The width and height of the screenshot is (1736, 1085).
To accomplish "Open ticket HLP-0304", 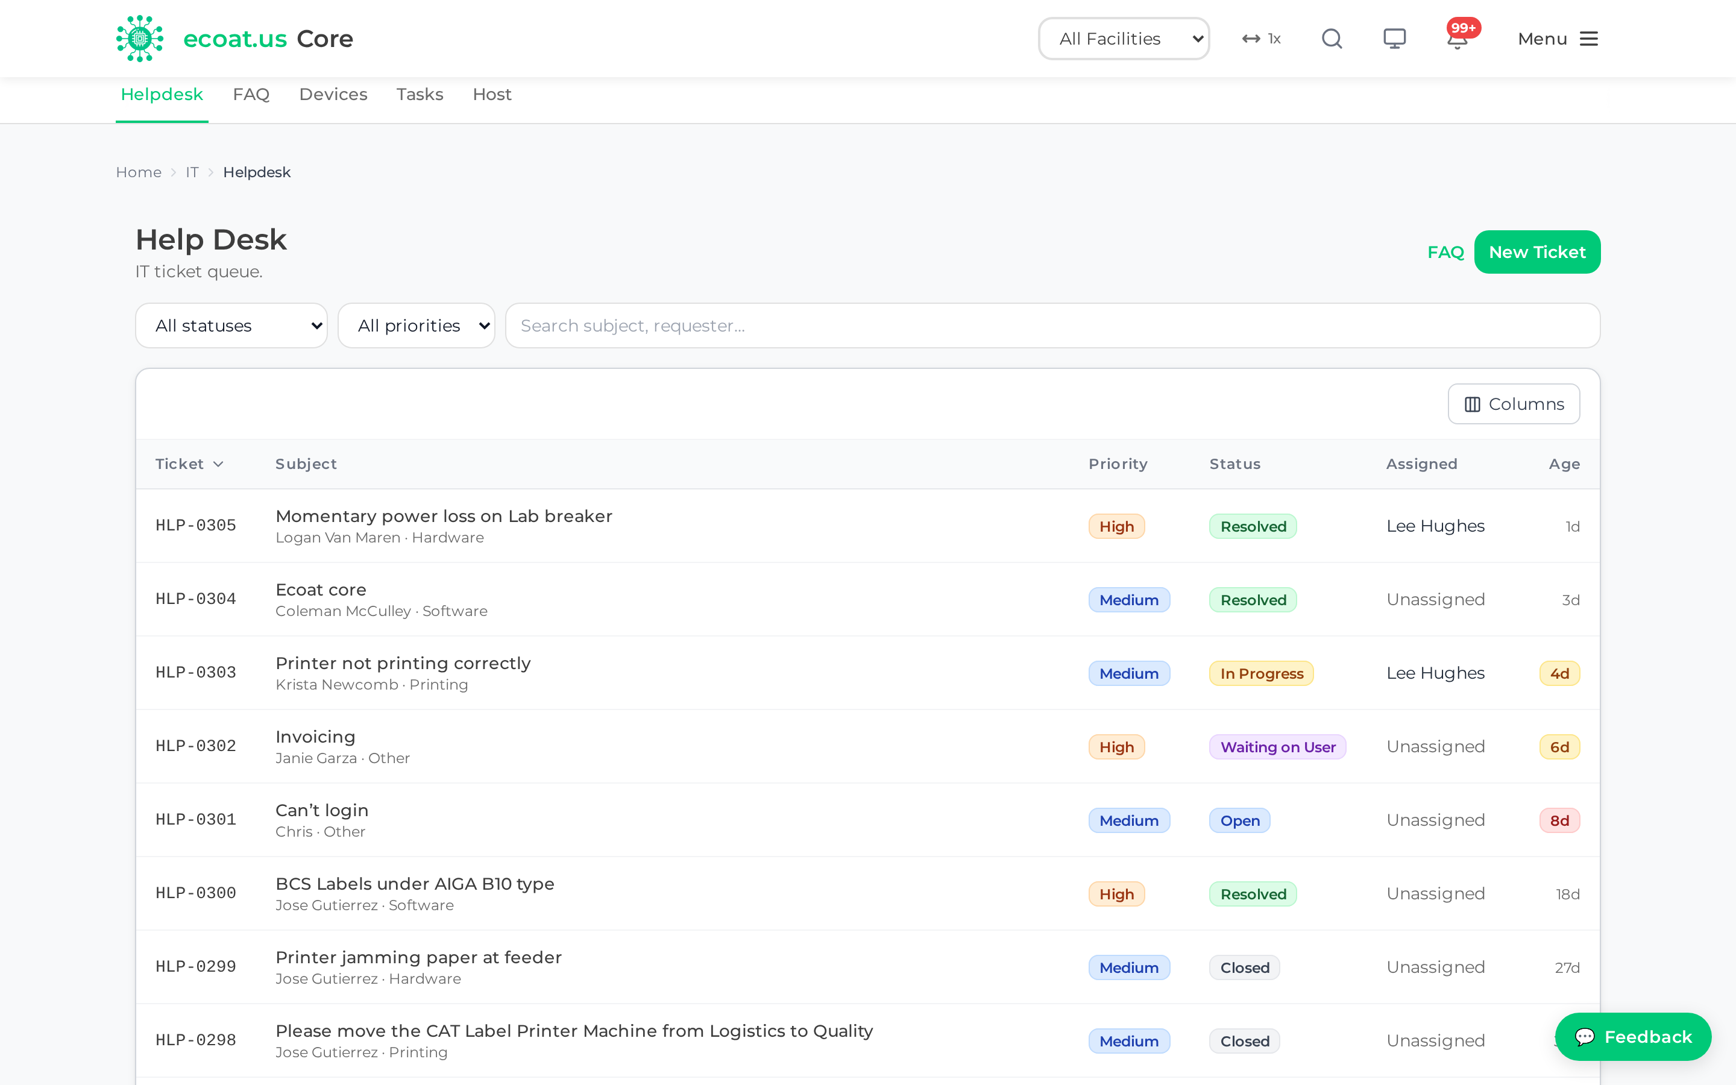I will [196, 599].
